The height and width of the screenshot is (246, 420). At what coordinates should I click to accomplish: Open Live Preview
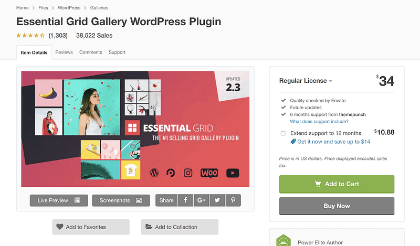[59, 200]
